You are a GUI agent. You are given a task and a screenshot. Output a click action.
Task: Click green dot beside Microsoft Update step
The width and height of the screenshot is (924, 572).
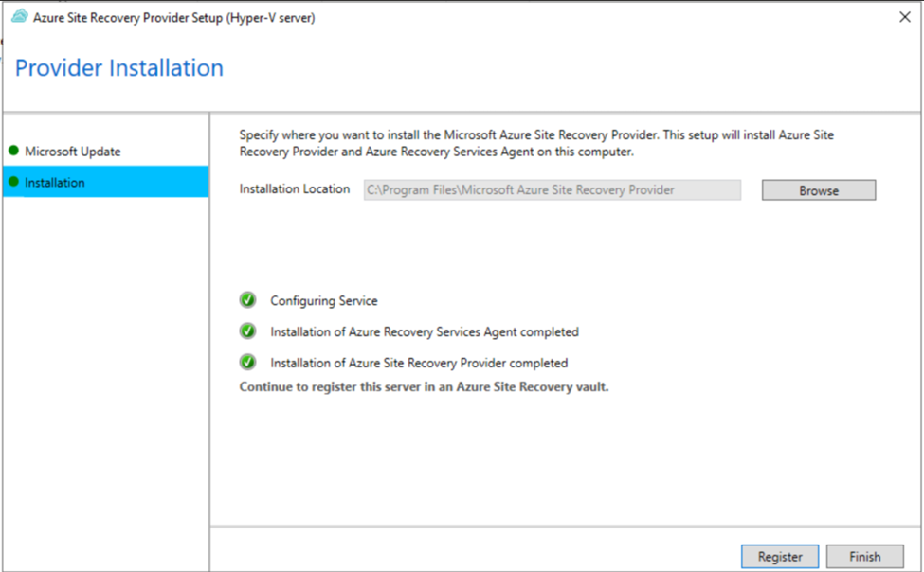(13, 151)
